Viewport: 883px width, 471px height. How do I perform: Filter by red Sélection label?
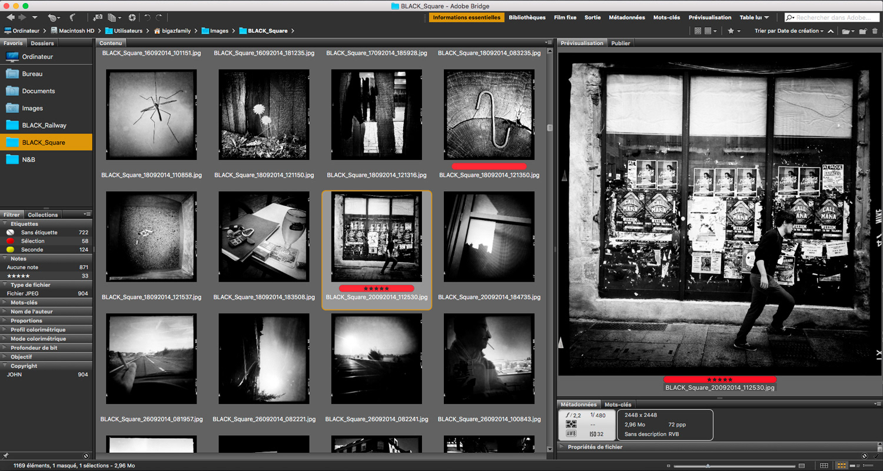coord(46,241)
